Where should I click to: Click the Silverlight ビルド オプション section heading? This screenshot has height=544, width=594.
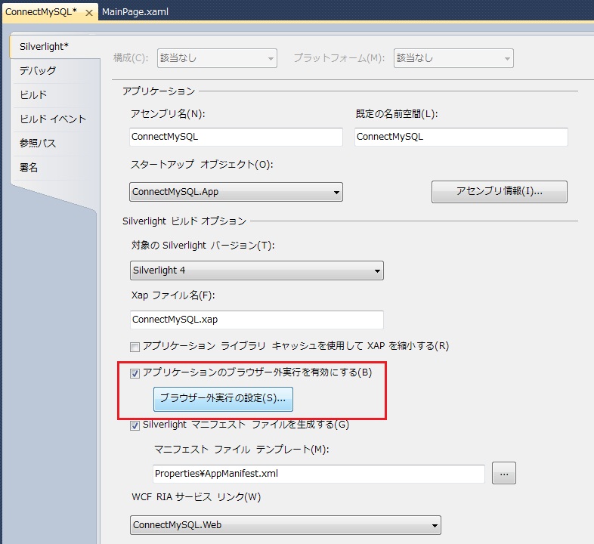(184, 221)
